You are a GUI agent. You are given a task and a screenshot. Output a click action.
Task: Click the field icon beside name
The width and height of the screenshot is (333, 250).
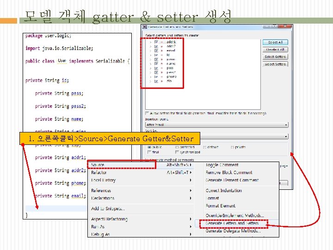161,63
